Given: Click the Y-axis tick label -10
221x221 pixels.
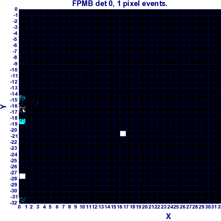Looking at the screenshot, I should [14, 70].
